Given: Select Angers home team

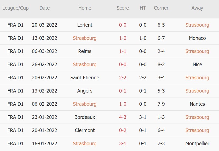Looking at the screenshot, I should coord(85,91).
